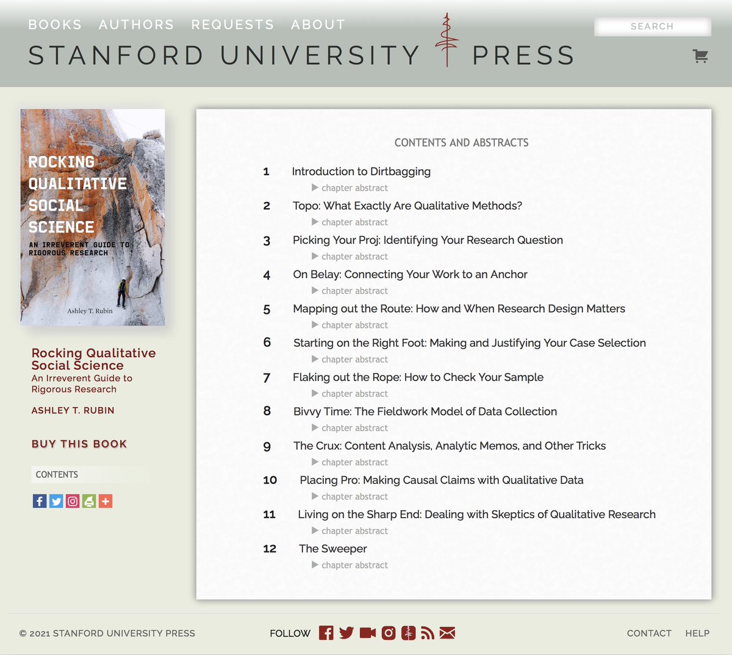Click footer email envelope icon
The height and width of the screenshot is (655, 732).
[447, 633]
